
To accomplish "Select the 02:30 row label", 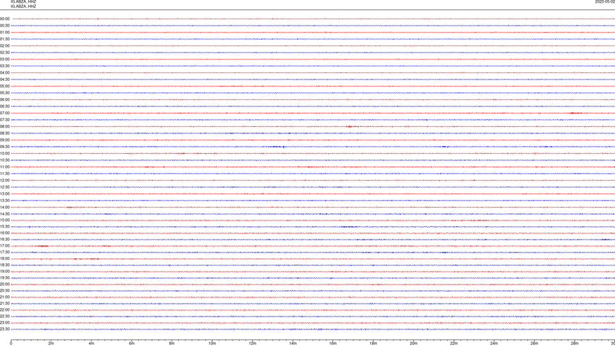I will click(4, 53).
